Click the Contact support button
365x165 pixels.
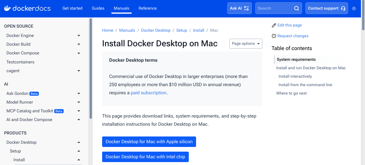327,8
